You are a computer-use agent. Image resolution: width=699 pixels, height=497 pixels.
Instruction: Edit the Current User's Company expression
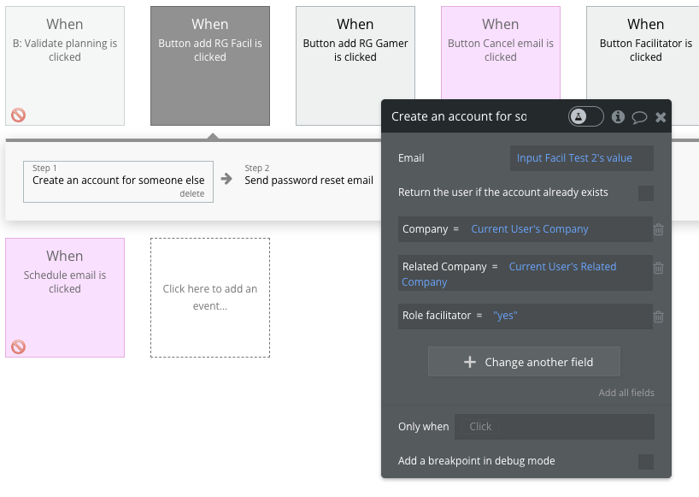(x=530, y=229)
